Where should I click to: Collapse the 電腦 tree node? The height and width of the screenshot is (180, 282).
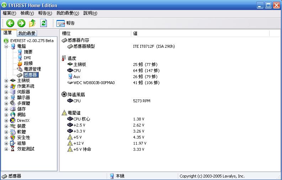pos(6,46)
